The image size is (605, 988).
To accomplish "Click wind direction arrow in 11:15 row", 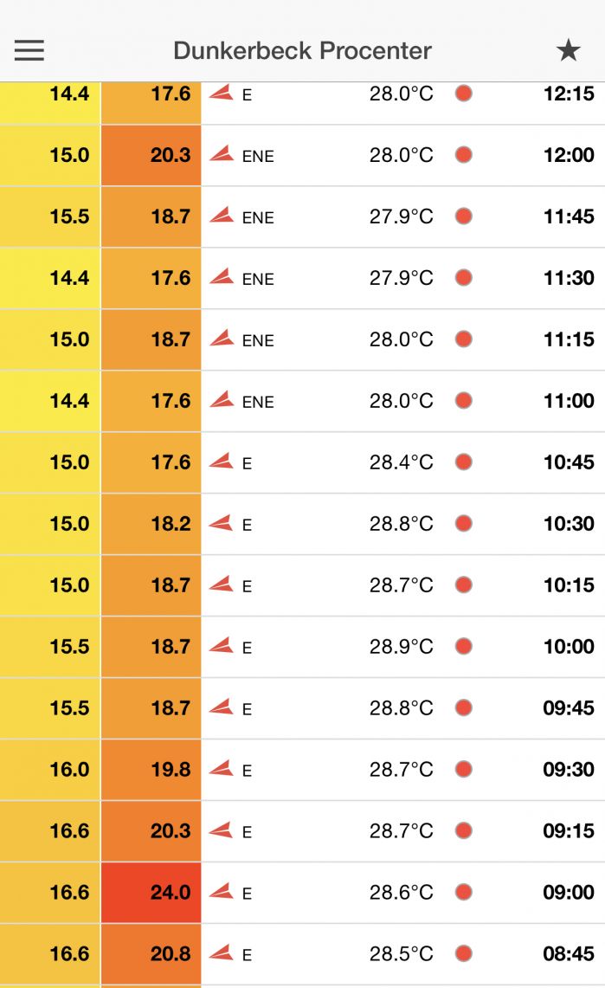I will click(x=222, y=339).
